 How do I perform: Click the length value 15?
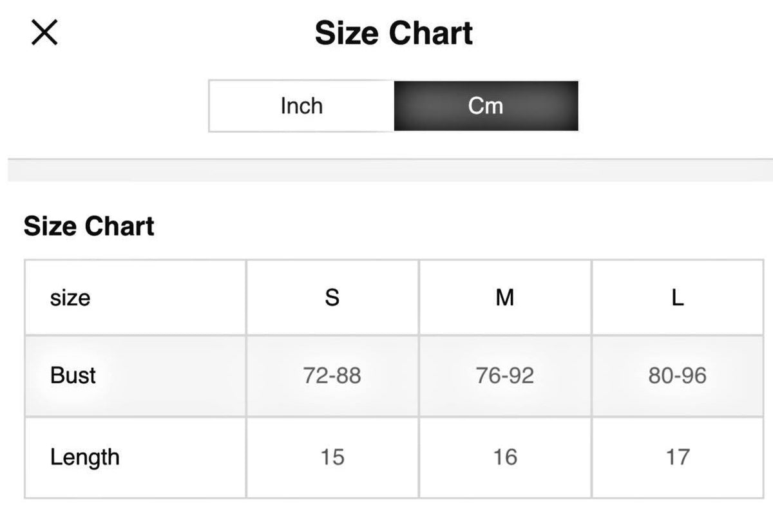pos(332,457)
